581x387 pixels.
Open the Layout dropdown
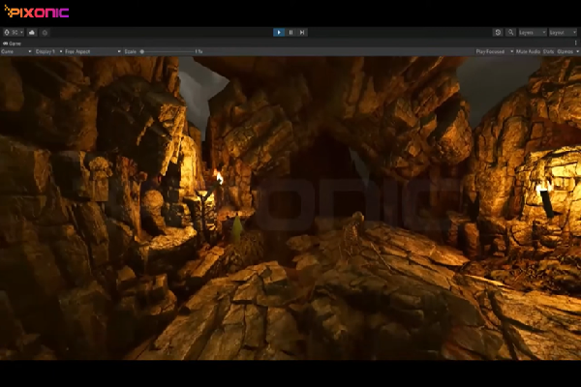(x=562, y=32)
